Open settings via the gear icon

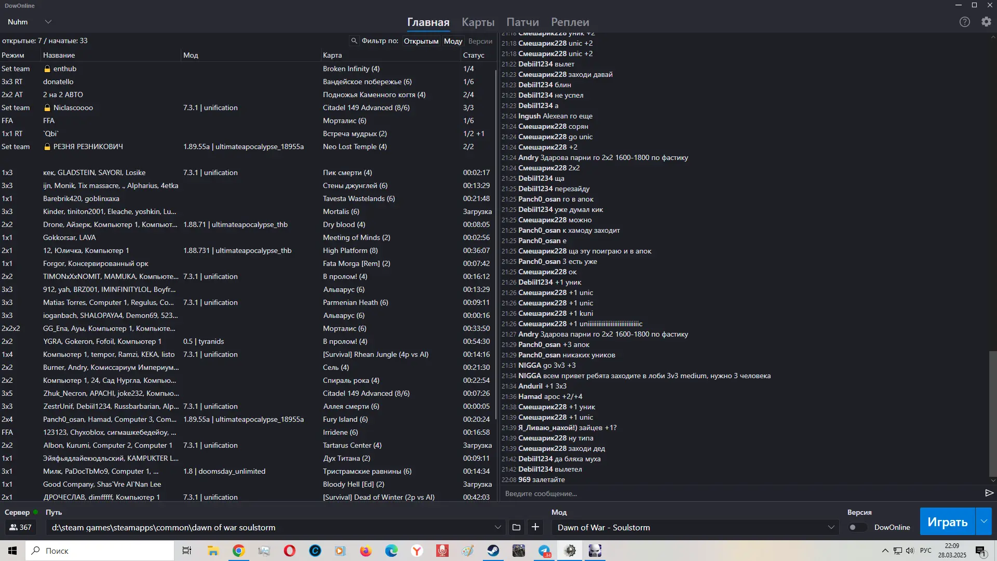point(986,22)
